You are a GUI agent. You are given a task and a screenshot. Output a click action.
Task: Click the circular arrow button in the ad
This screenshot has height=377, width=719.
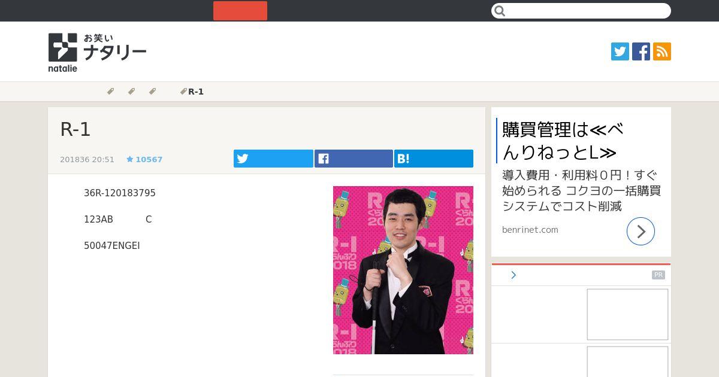641,231
